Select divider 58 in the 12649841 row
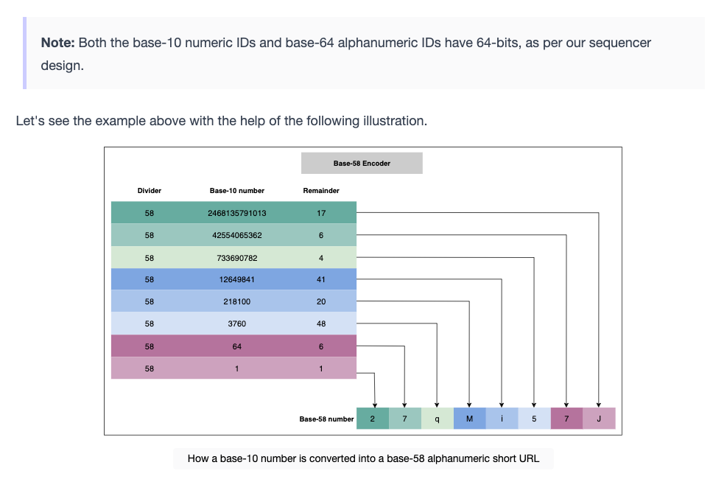727x479 pixels. 150,279
